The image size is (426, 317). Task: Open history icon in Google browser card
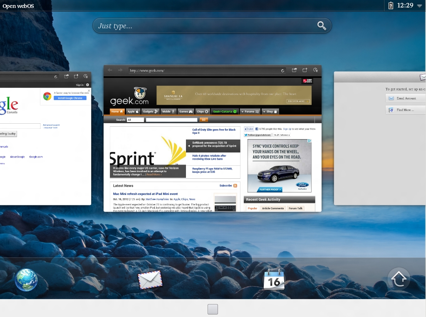coord(86,77)
